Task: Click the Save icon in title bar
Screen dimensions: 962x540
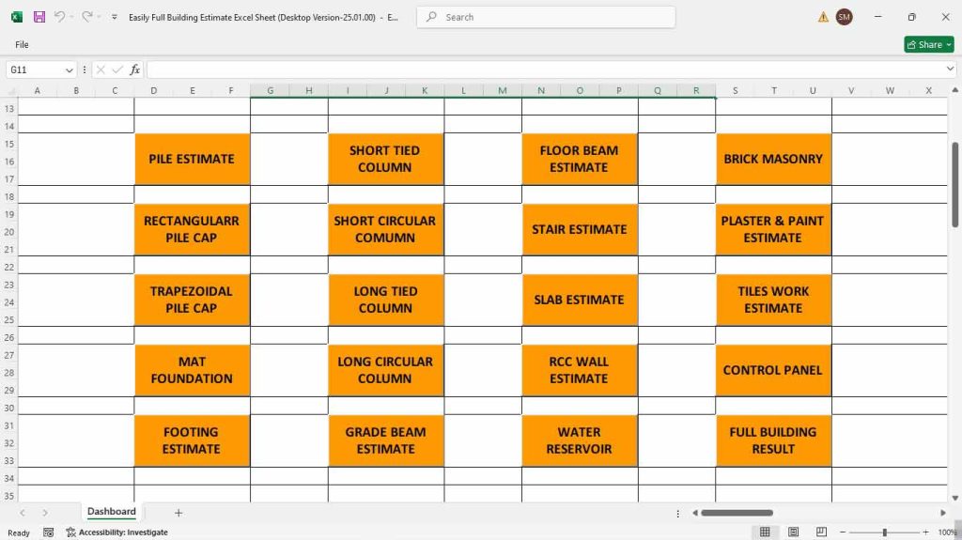Action: point(39,17)
